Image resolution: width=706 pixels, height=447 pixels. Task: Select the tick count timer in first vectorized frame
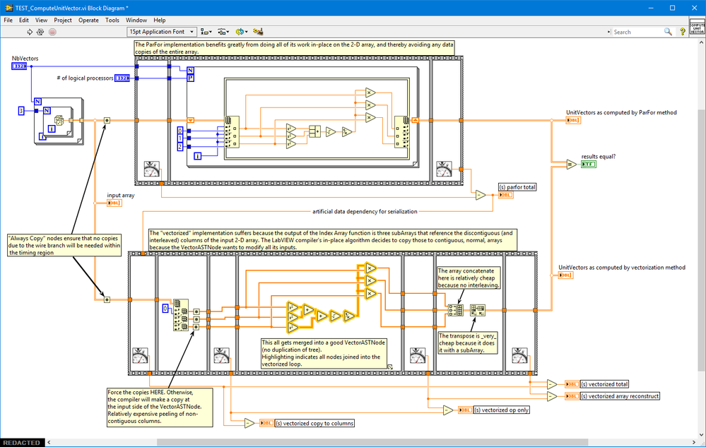[x=140, y=356]
